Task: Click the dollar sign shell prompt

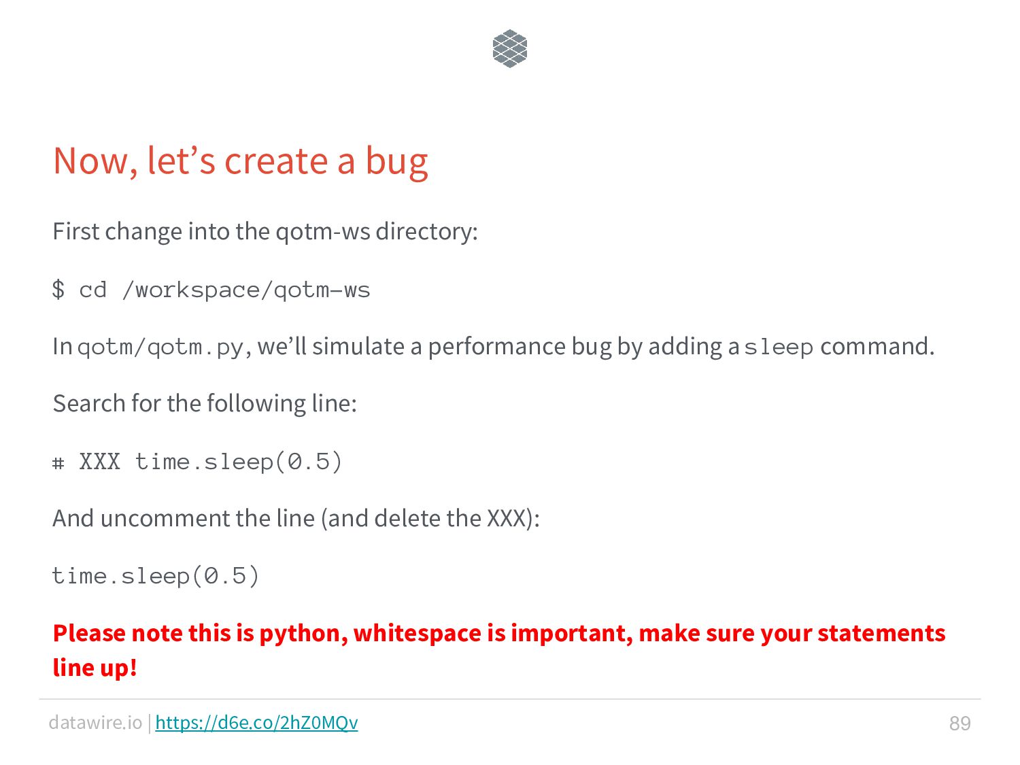Action: [x=58, y=290]
